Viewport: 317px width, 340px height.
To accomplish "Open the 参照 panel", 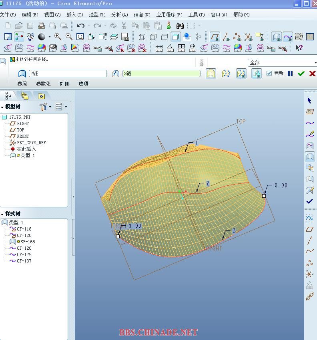I will [22, 84].
